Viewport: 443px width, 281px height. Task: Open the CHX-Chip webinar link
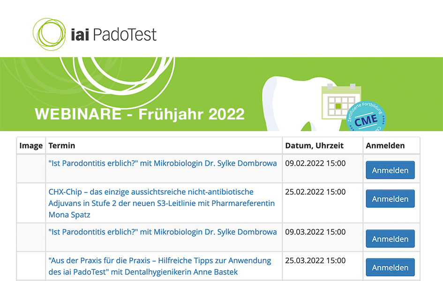tap(162, 203)
